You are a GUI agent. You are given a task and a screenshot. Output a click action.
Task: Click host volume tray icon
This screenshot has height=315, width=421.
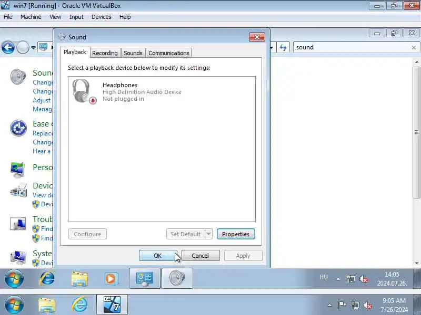(x=367, y=305)
